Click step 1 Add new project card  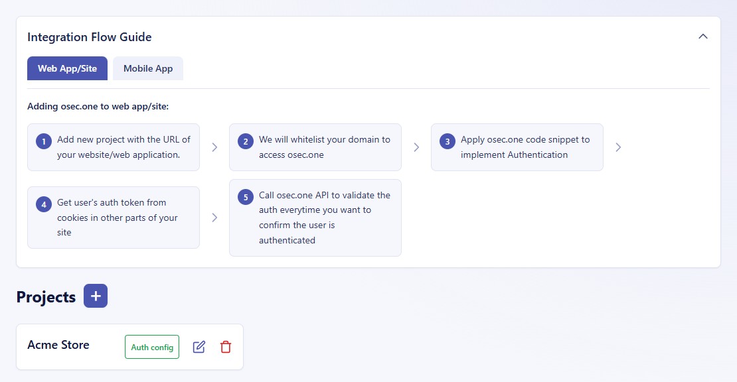114,147
